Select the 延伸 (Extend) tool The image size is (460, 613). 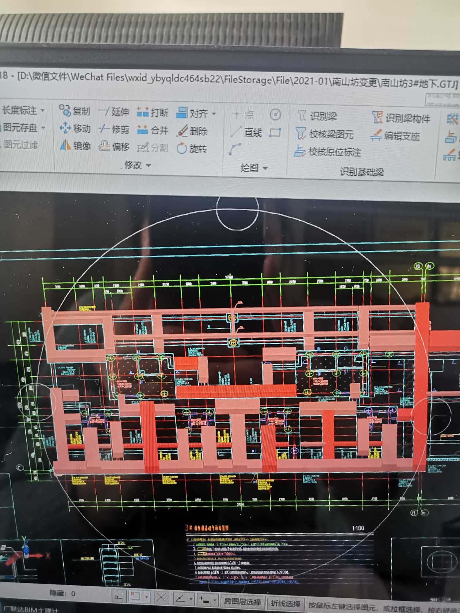coord(114,112)
